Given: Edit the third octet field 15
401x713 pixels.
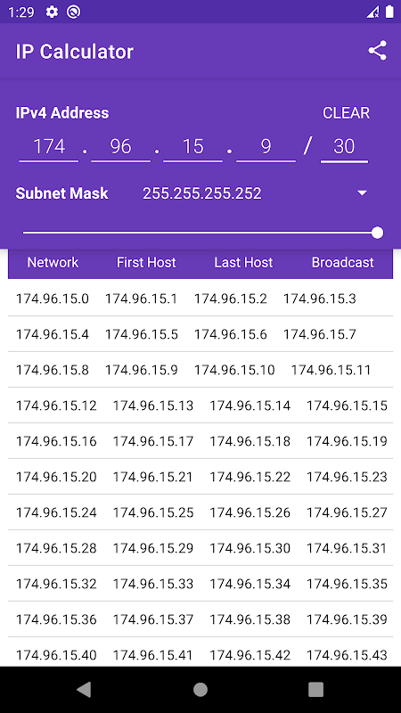Looking at the screenshot, I should tap(192, 147).
